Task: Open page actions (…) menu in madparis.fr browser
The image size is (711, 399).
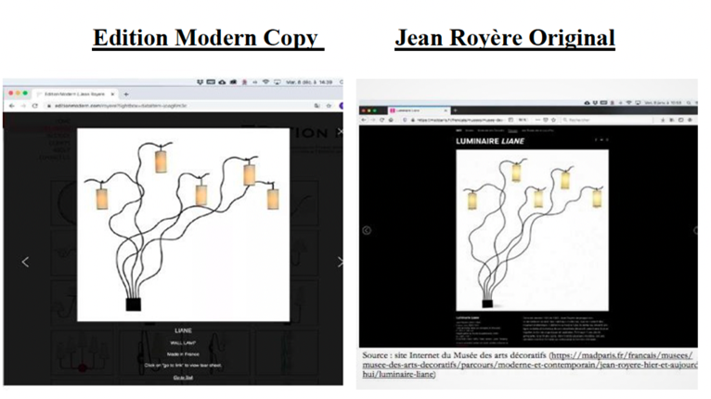Action: (x=537, y=120)
